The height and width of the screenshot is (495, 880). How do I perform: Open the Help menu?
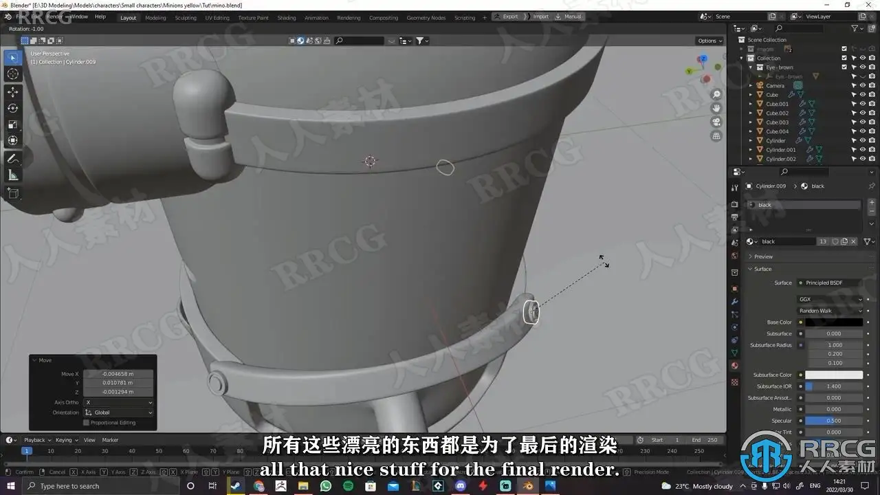[x=100, y=16]
